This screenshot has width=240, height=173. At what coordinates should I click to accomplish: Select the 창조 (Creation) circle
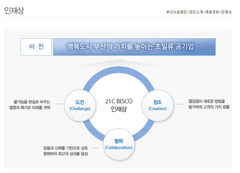click(157, 105)
